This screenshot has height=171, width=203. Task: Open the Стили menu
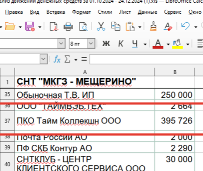pyautogui.click(x=105, y=12)
